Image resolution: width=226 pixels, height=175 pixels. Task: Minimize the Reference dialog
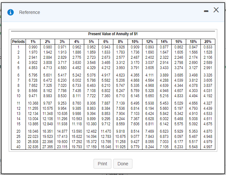206,11
